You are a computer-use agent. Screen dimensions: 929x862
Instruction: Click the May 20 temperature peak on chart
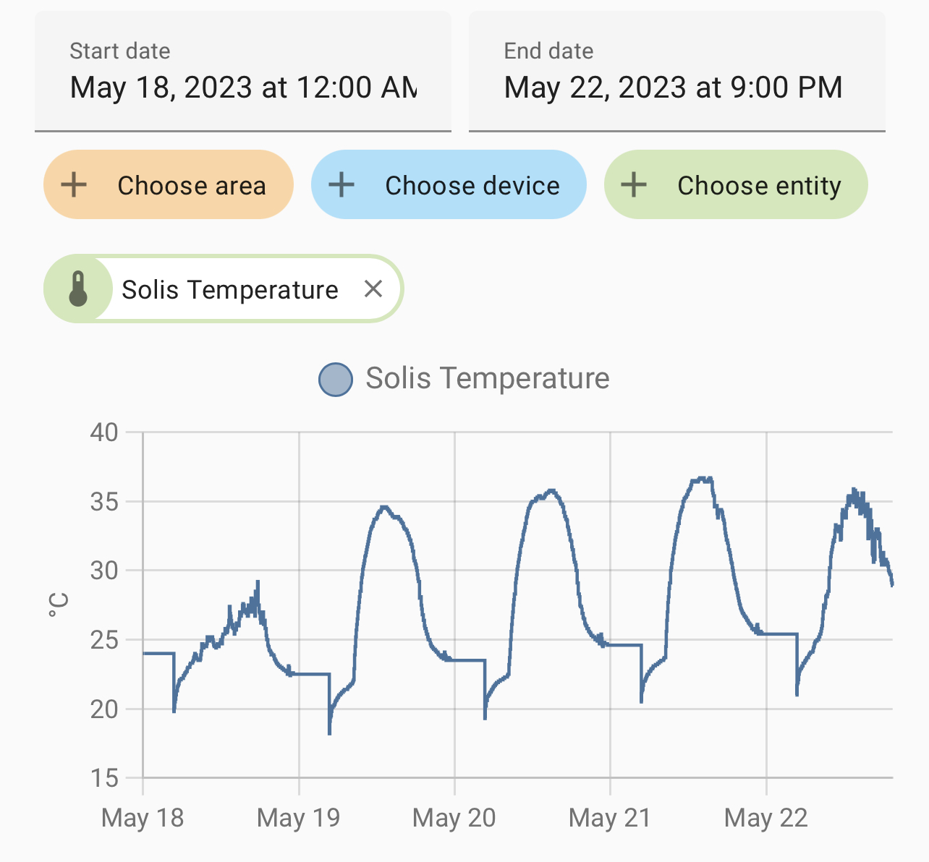tap(552, 491)
